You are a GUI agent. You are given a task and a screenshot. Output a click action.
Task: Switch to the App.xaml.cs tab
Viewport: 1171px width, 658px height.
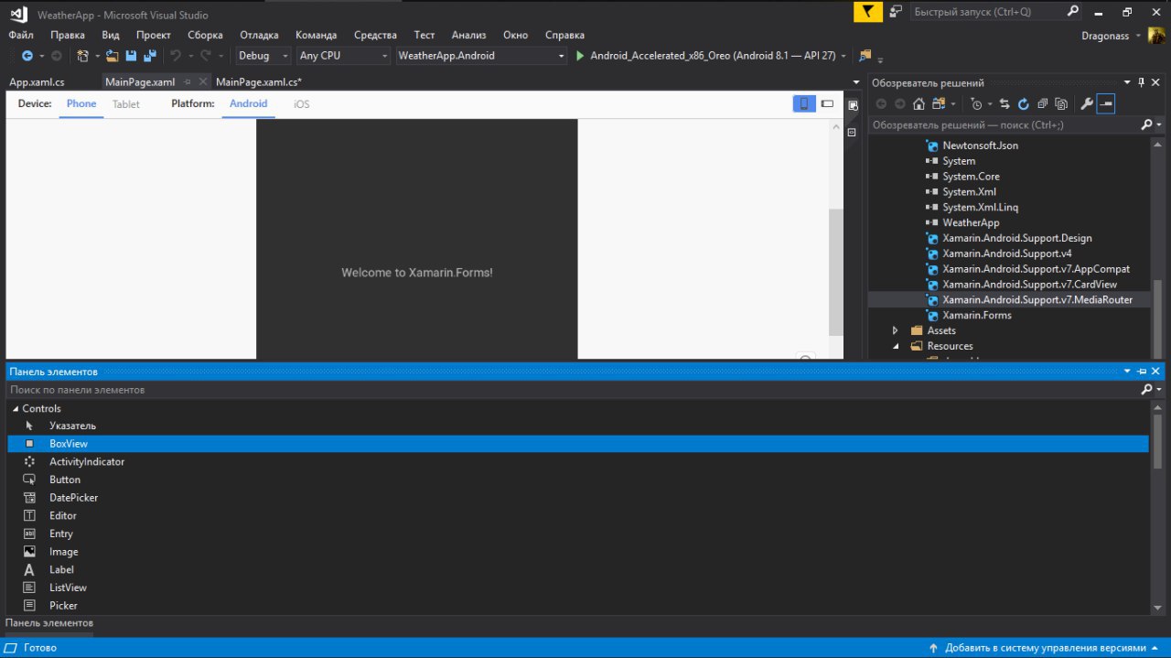tap(37, 81)
